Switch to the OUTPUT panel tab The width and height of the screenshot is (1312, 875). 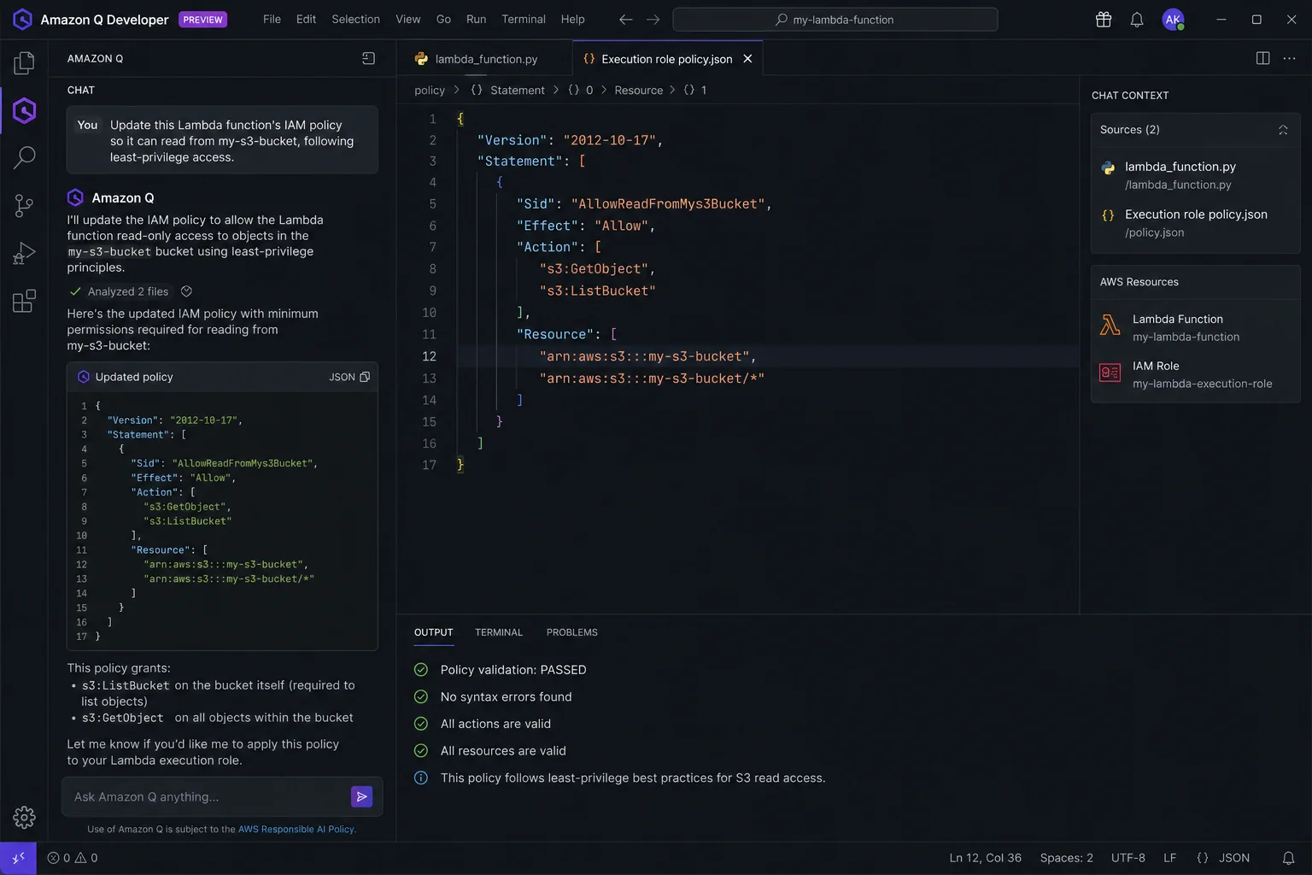[433, 632]
